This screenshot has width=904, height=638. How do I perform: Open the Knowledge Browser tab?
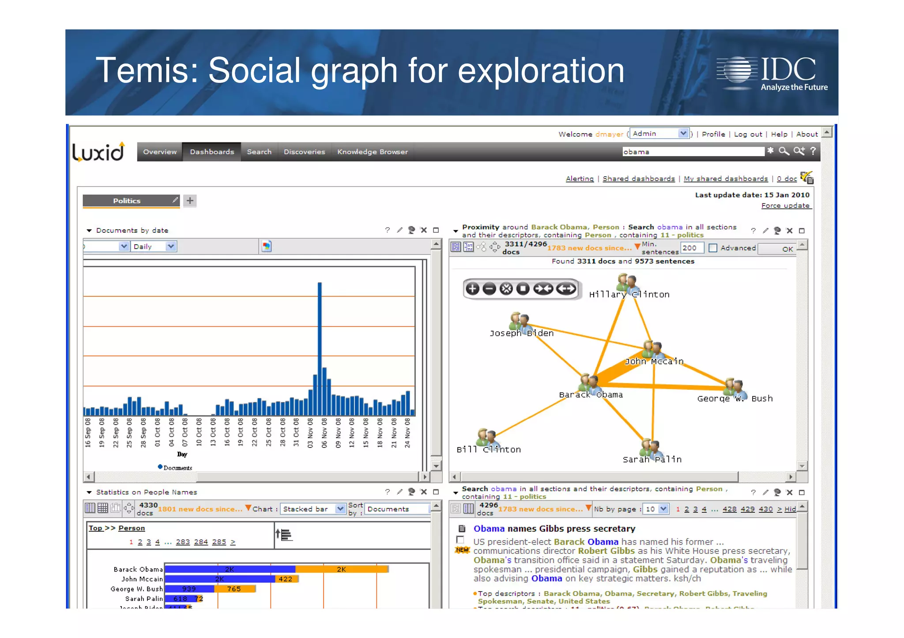tap(372, 152)
